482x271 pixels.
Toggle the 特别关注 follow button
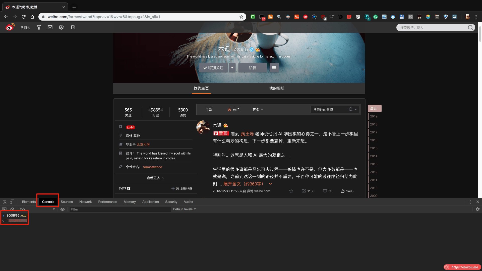click(x=213, y=68)
